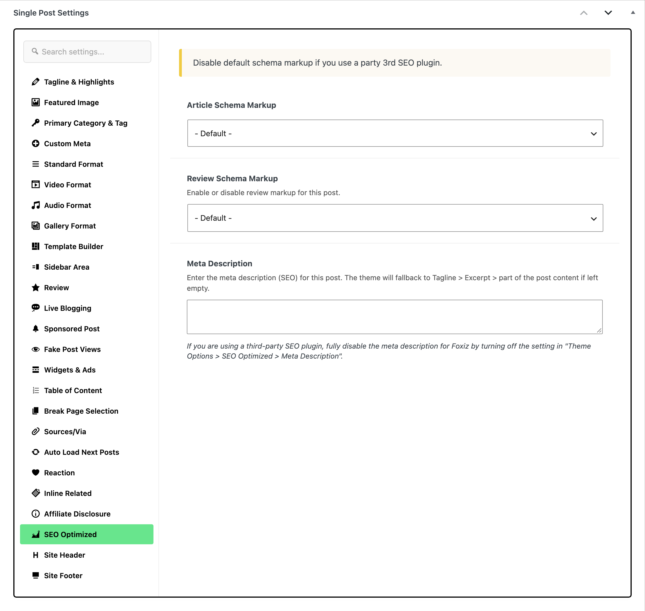
Task: Open the Template Builder settings tab
Action: click(x=87, y=247)
